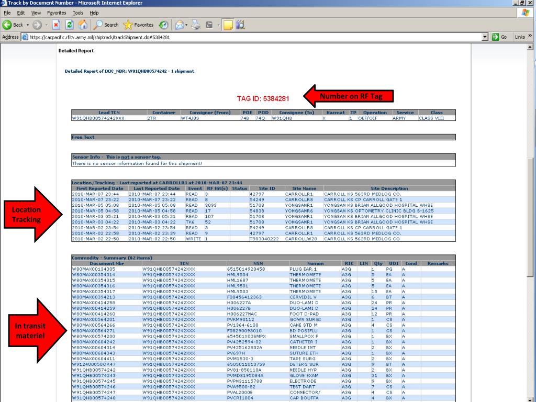Click the yellow note toolbar icon
This screenshot has width=536, height=402.
pyautogui.click(x=228, y=25)
